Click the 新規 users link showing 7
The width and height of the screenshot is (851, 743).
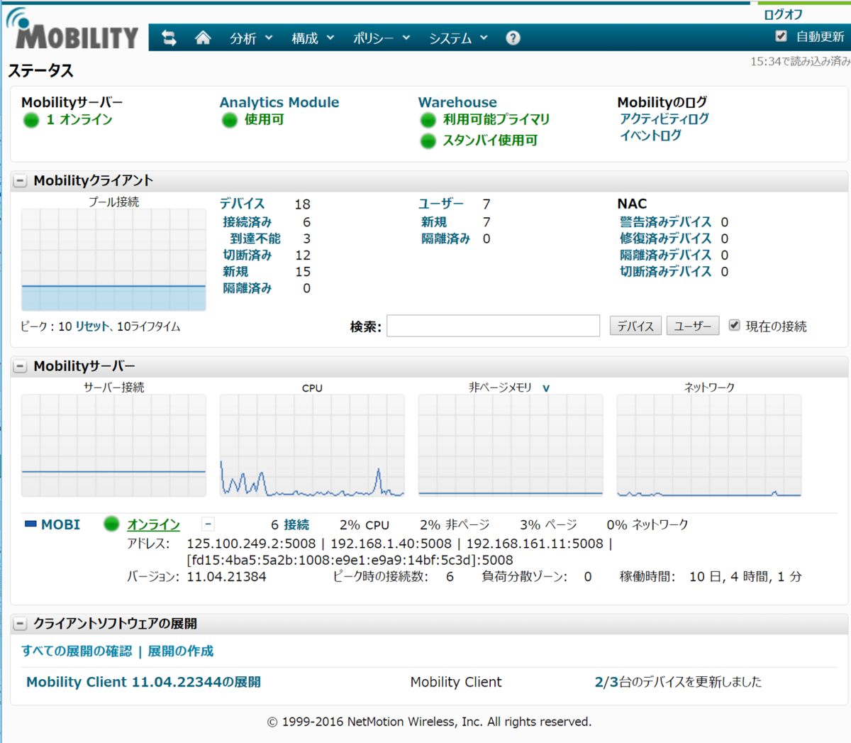(434, 222)
